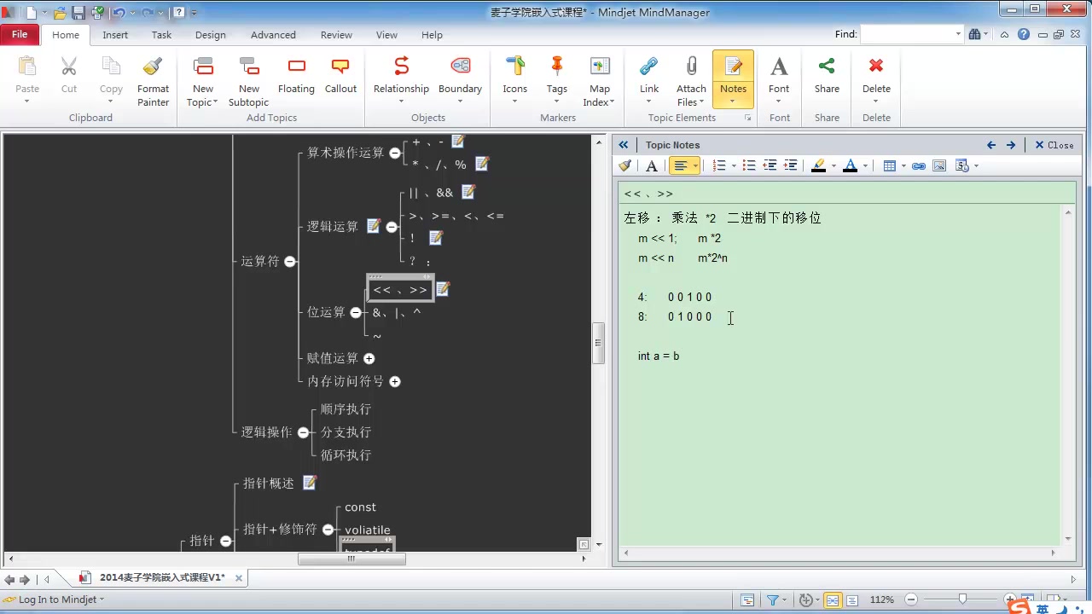
Task: Click highlight color swatch in notes toolbar
Action: tap(817, 166)
